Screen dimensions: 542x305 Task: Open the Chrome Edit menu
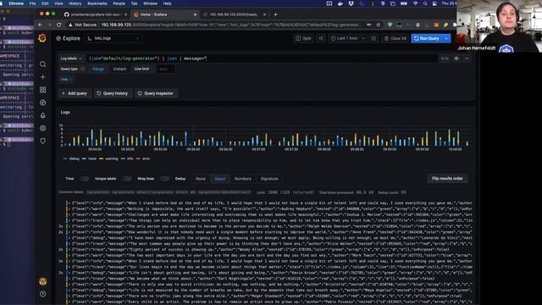[x=45, y=3]
